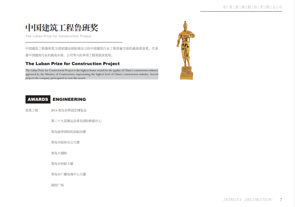Click the highlighted English paragraph about the Luban Prize

click(x=92, y=74)
